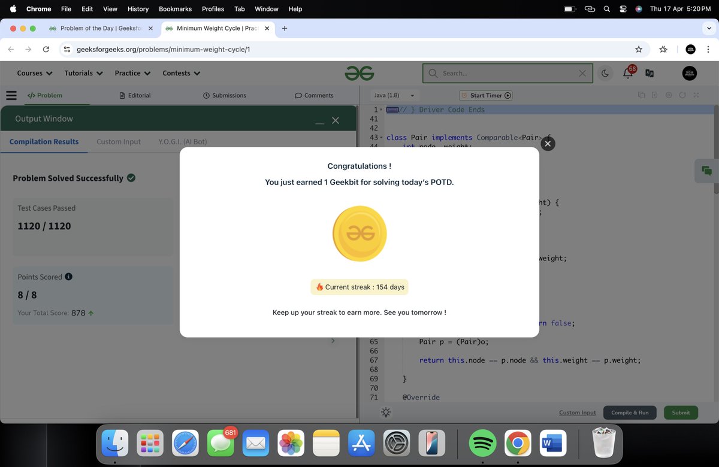Switch to the Problem tab
This screenshot has height=467, width=719.
coord(44,95)
